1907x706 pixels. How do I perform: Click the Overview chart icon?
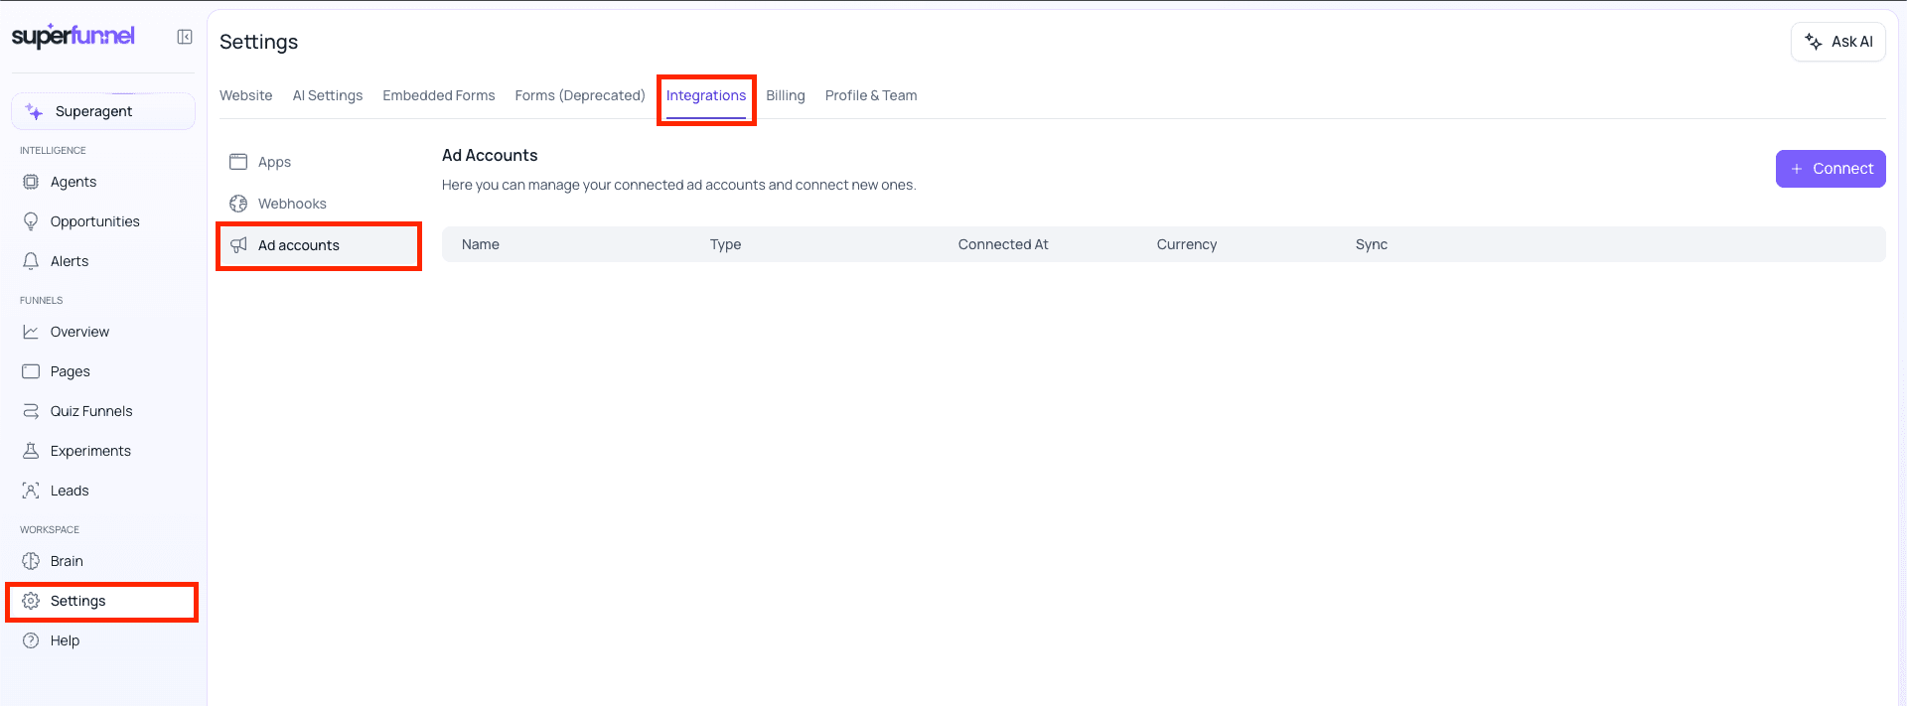31,332
